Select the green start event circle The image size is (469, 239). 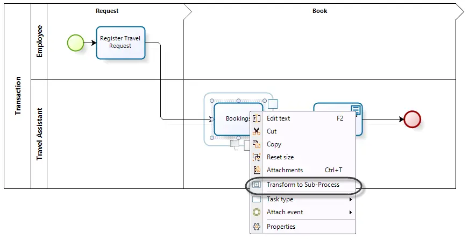75,43
